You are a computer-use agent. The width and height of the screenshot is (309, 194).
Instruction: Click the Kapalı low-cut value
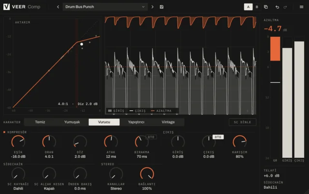tap(49, 189)
